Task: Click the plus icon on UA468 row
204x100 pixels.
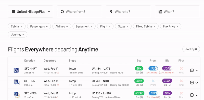Action: pyautogui.click(x=192, y=83)
